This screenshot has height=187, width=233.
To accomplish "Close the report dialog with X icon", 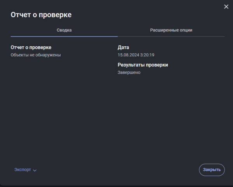I will tap(226, 7).
